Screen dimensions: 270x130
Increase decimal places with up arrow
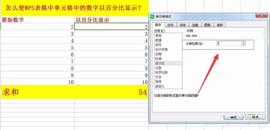pos(244,42)
